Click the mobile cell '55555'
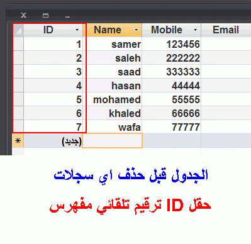 [172, 99]
